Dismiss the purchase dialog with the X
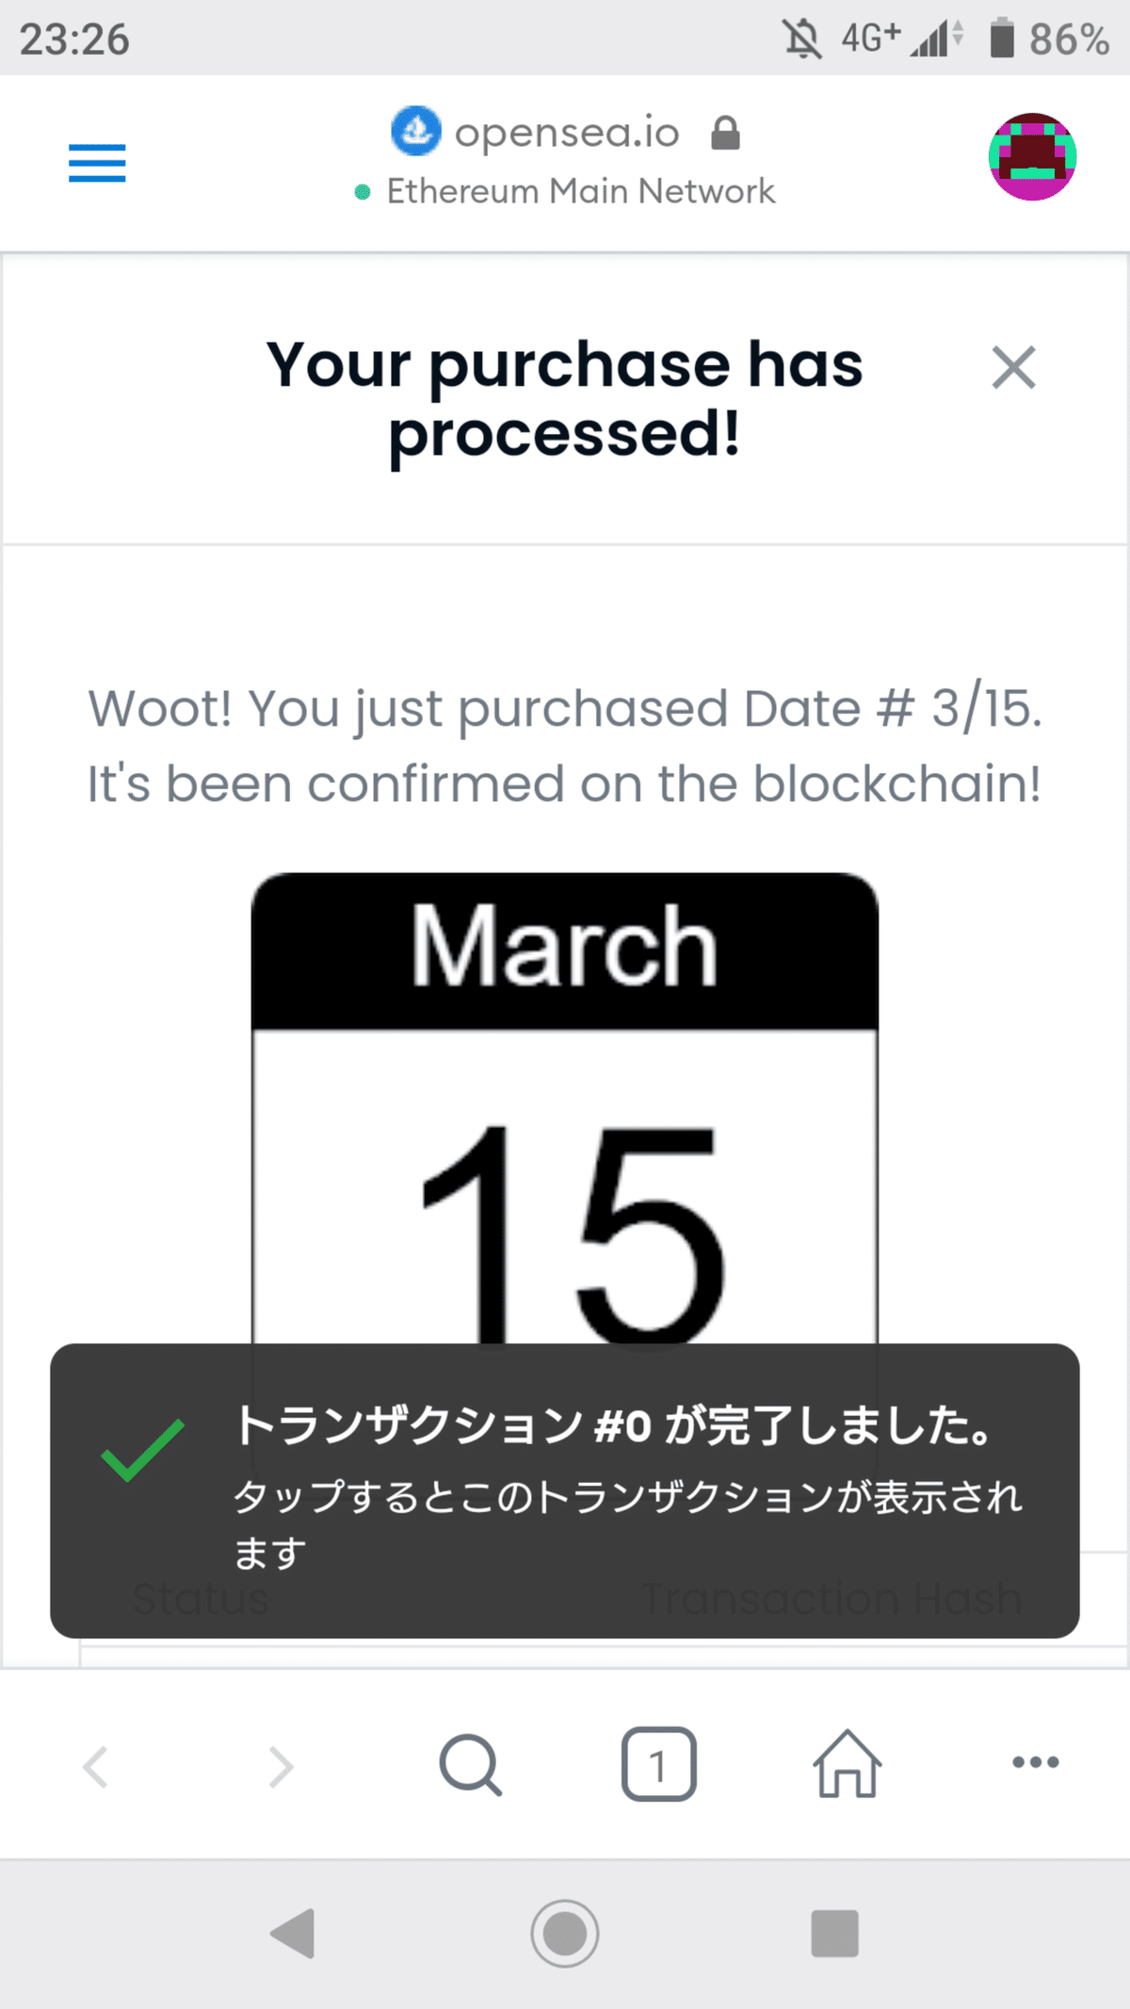Viewport: 1130px width, 2009px height. pos(1013,369)
